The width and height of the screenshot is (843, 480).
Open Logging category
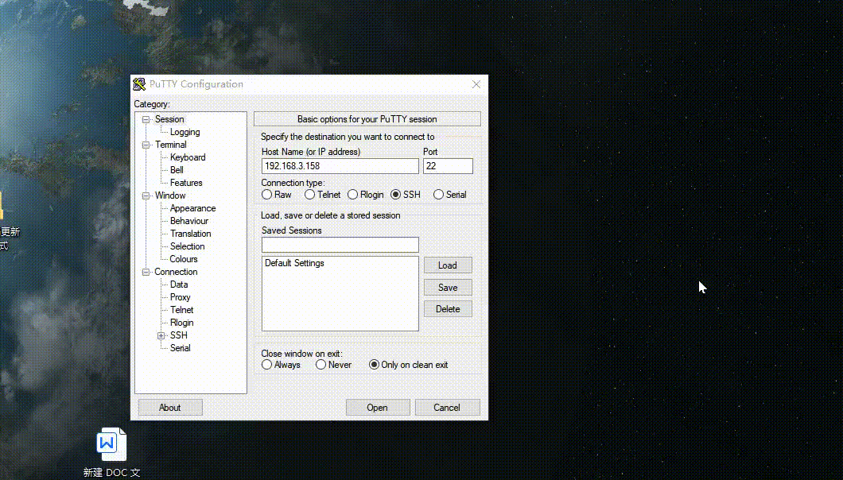pos(185,132)
